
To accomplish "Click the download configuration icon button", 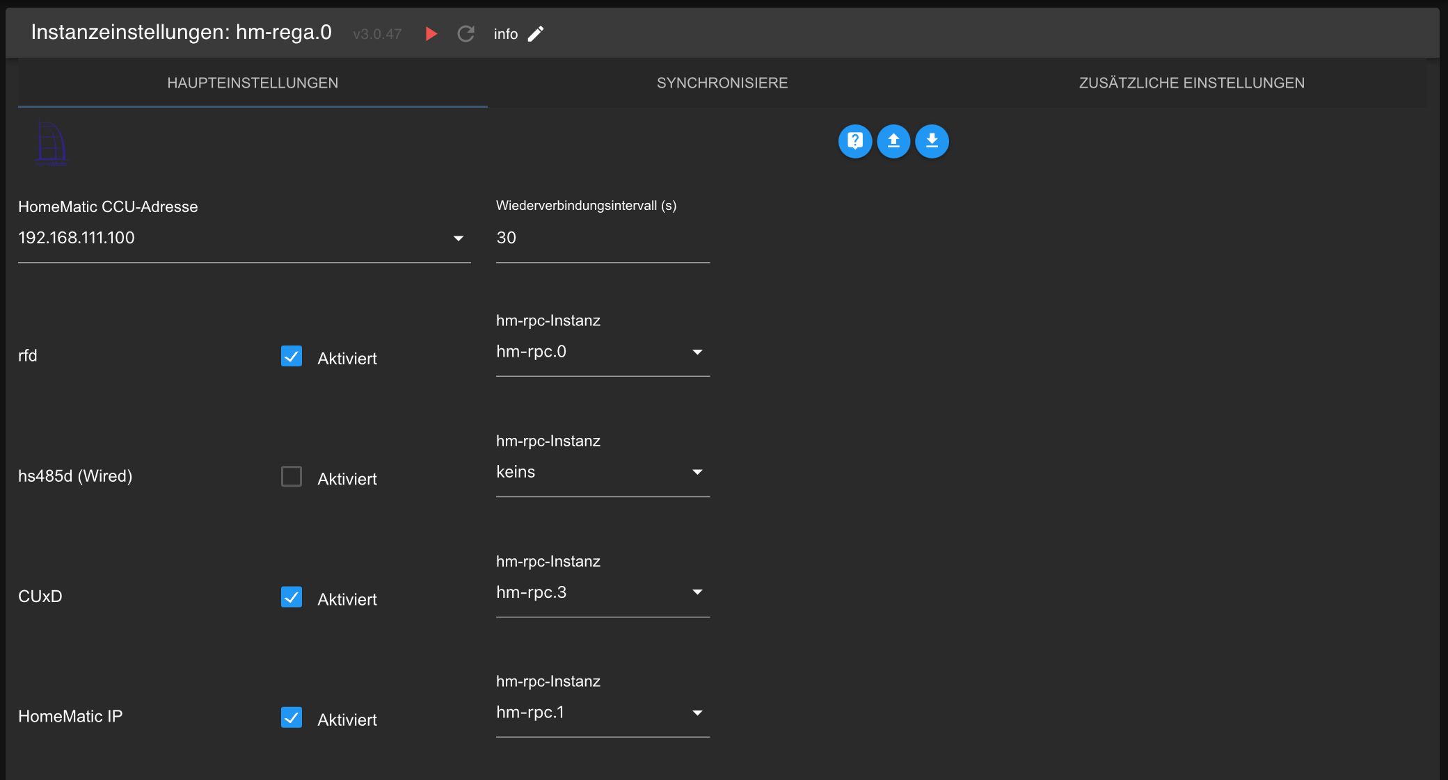I will point(932,141).
